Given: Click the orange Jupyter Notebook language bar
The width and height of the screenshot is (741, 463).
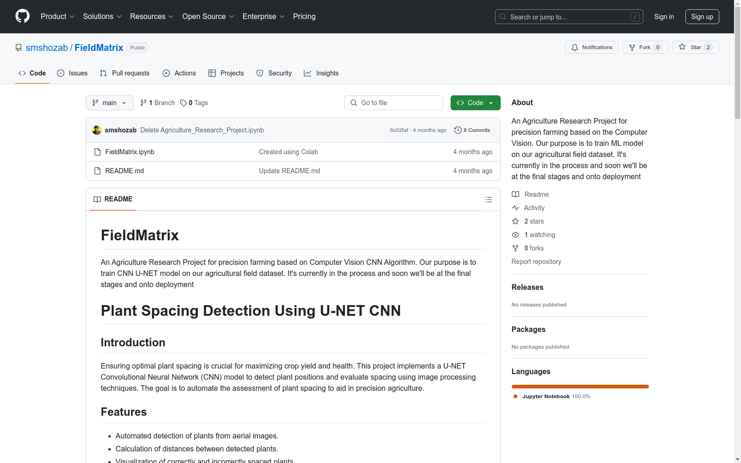Looking at the screenshot, I should (580, 387).
